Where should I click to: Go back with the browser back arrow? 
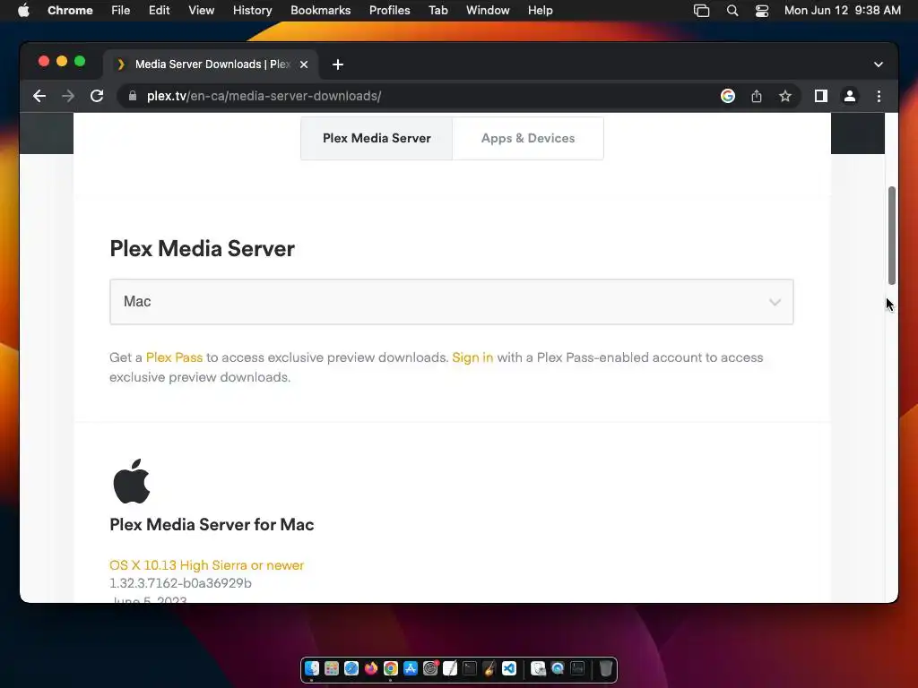coord(39,96)
